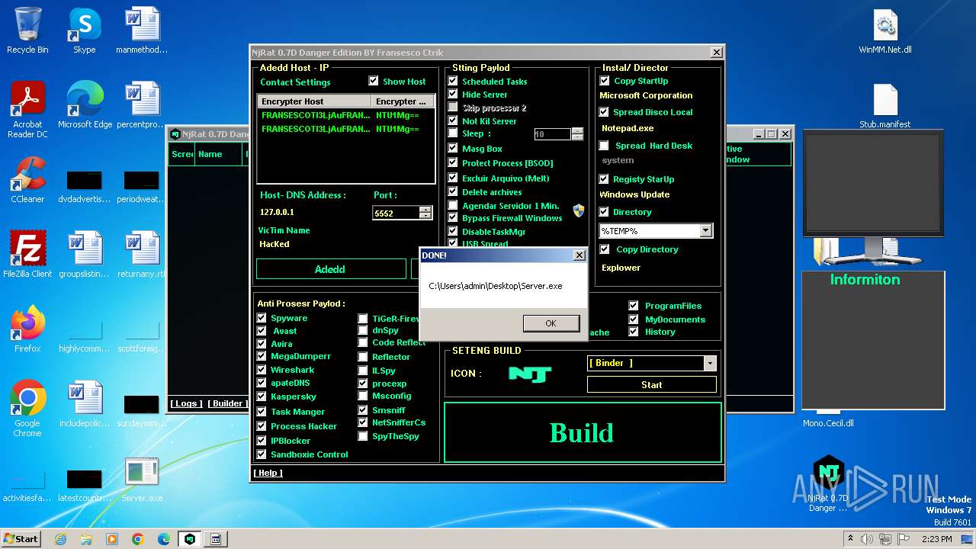The image size is (976, 549).
Task: Show hidden system tray icons
Action: (x=850, y=539)
